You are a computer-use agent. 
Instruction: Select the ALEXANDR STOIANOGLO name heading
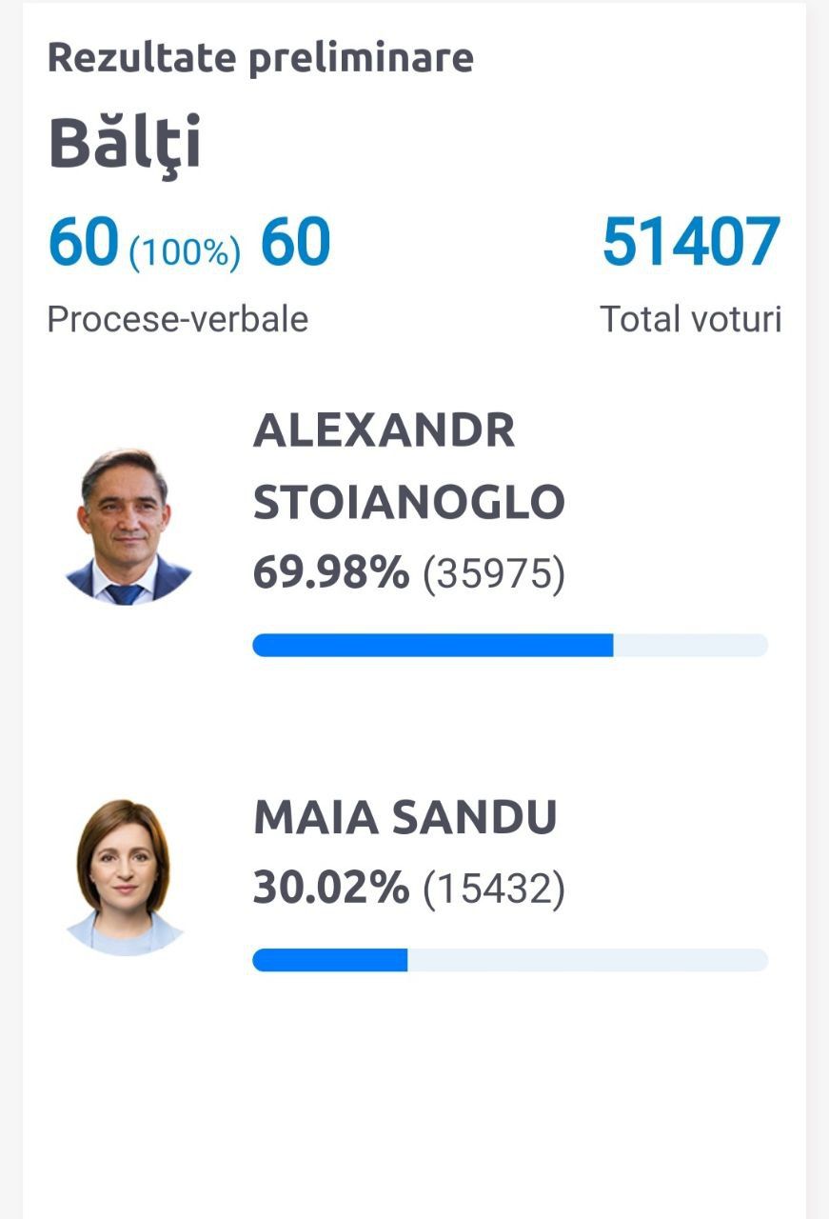[x=409, y=467]
